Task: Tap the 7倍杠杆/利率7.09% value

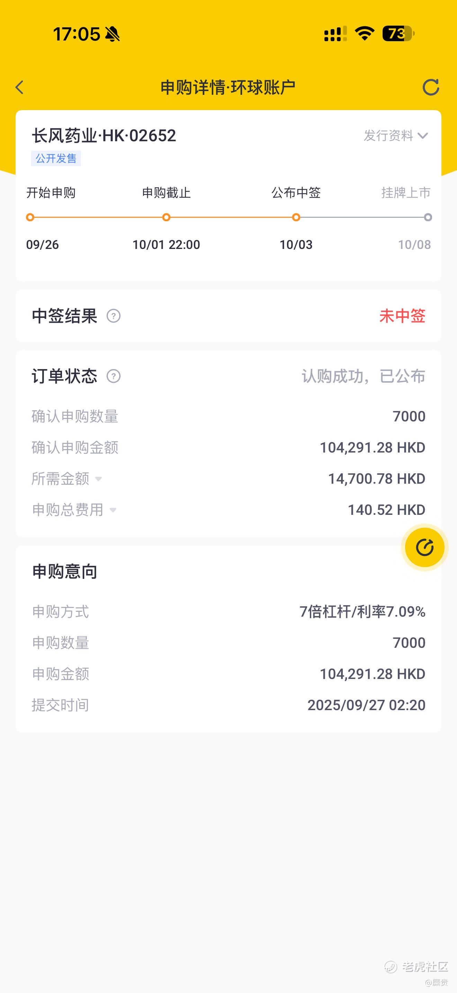Action: pos(362,612)
